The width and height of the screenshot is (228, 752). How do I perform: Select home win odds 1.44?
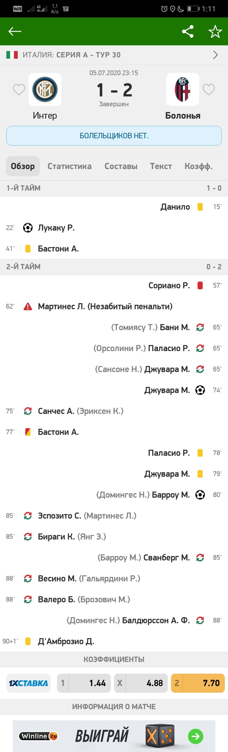click(x=85, y=683)
